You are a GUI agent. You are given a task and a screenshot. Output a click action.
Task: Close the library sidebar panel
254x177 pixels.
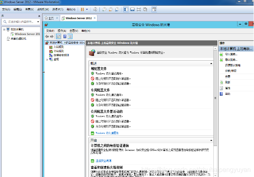click(39, 16)
